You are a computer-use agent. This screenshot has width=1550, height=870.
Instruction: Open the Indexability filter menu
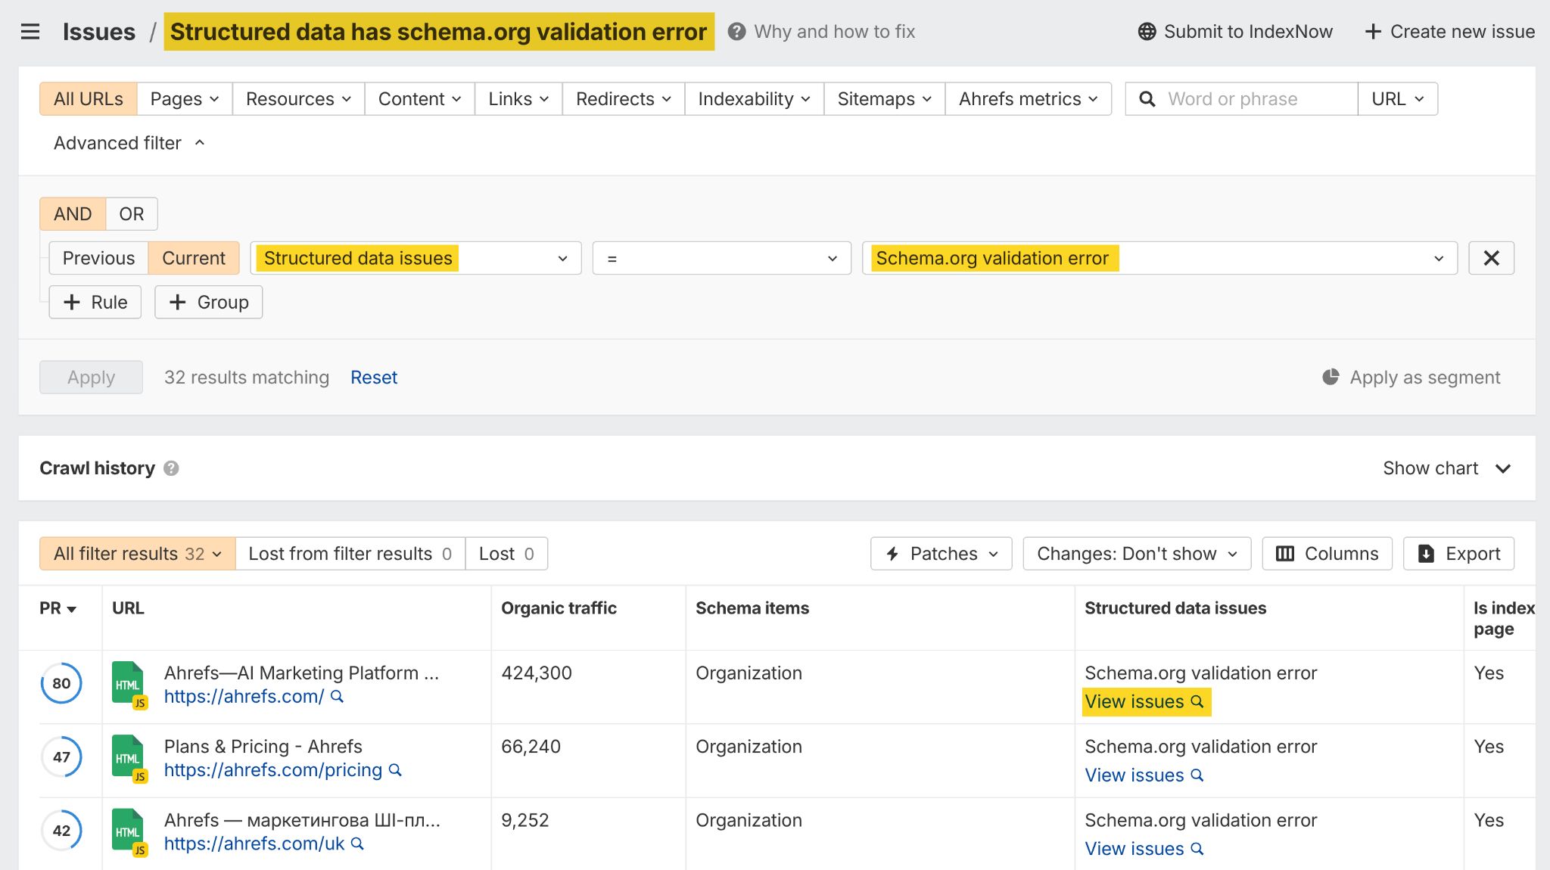[x=752, y=98]
